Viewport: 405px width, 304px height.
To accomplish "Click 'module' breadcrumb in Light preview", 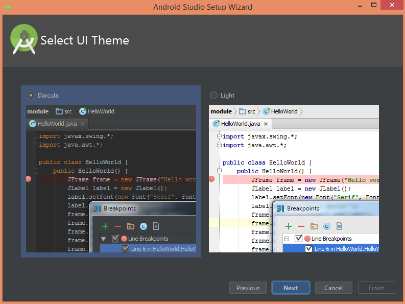I will click(x=221, y=111).
